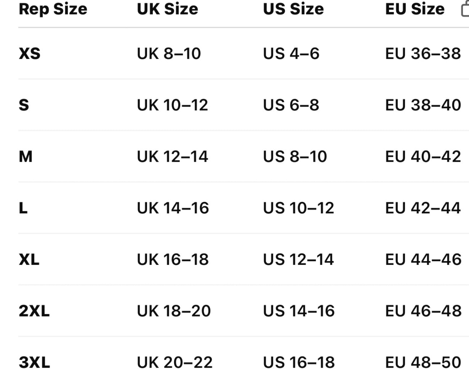Click the L size row label
Image resolution: width=469 pixels, height=383 pixels.
point(23,208)
